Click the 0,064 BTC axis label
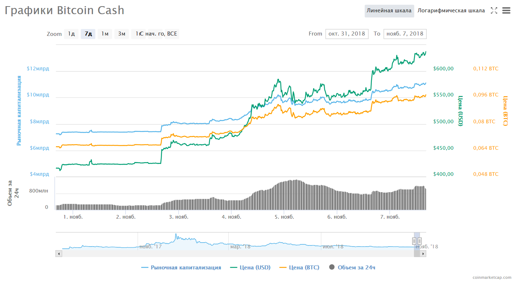This screenshot has width=516, height=281. coord(486,148)
